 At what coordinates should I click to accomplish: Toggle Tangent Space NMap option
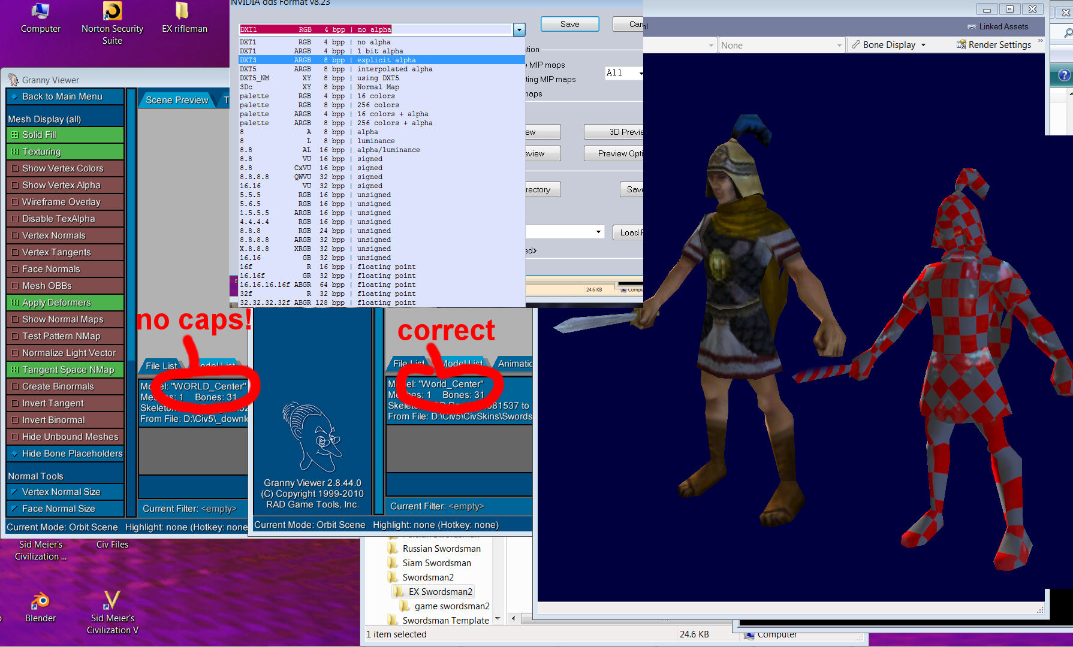(x=65, y=370)
